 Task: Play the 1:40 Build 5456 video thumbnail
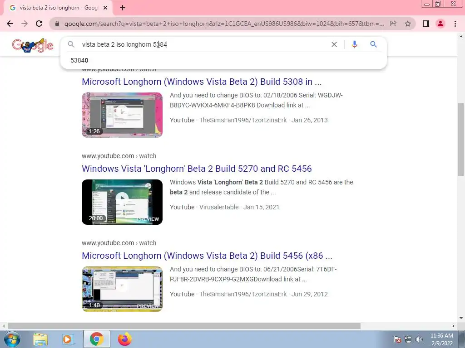click(122, 289)
